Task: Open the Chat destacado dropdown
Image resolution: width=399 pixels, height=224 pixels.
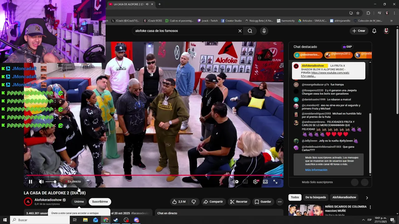Action: [305, 47]
